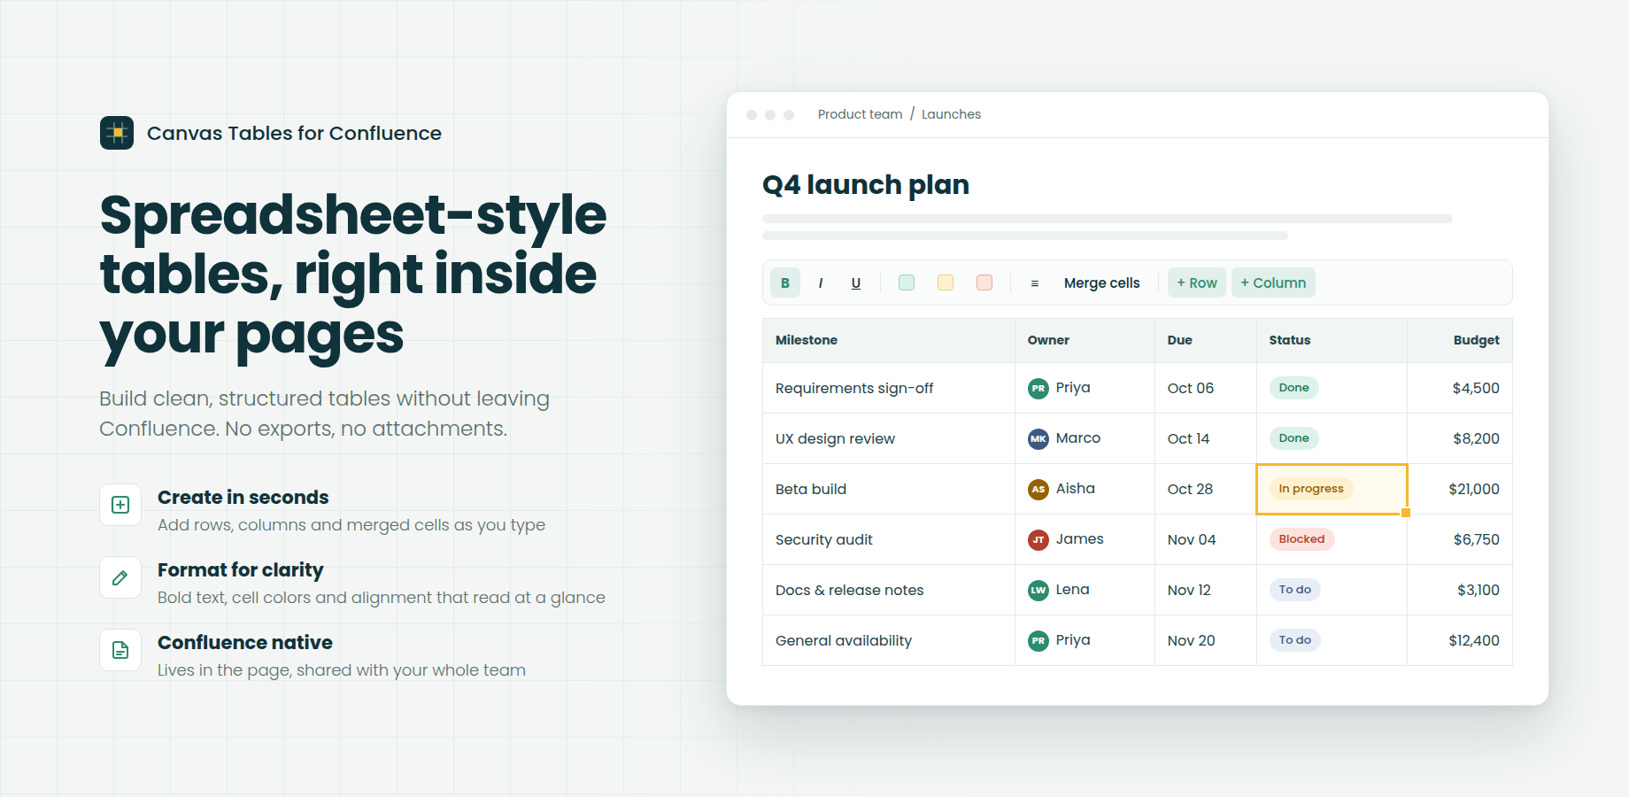Click Aisha's AS avatar

coord(1038,489)
